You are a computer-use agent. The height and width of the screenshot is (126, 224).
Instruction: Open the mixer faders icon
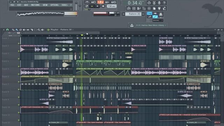149,8
